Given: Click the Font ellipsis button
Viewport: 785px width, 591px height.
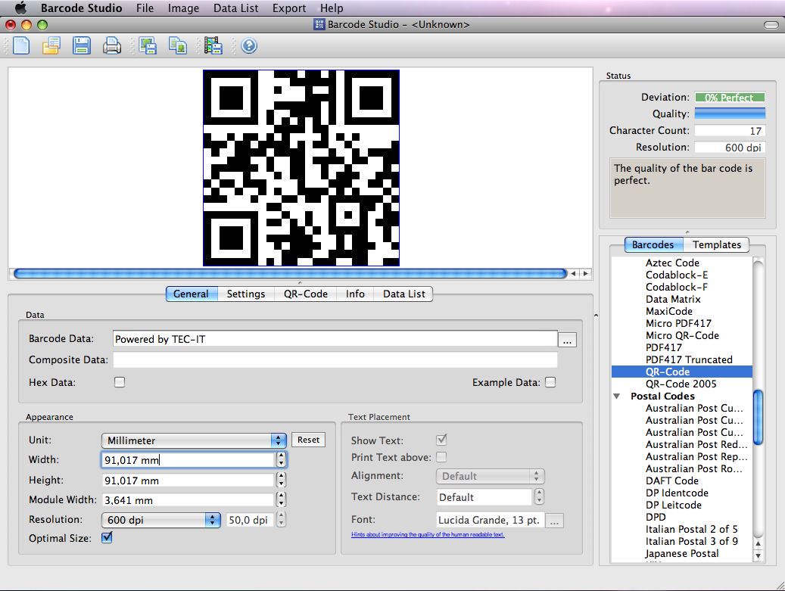Looking at the screenshot, I should pyautogui.click(x=554, y=521).
